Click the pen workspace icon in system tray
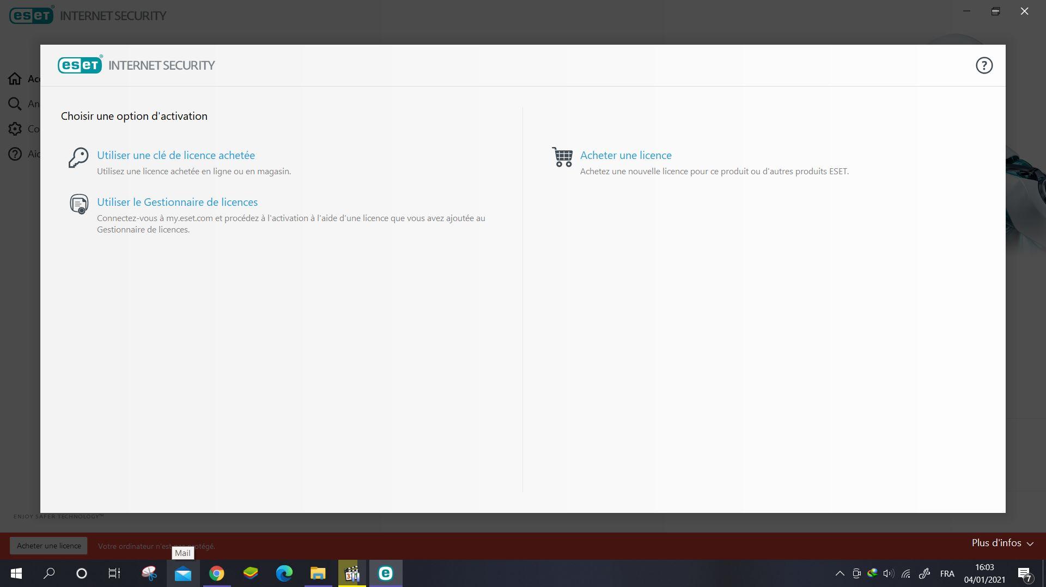This screenshot has width=1046, height=587. coord(925,573)
